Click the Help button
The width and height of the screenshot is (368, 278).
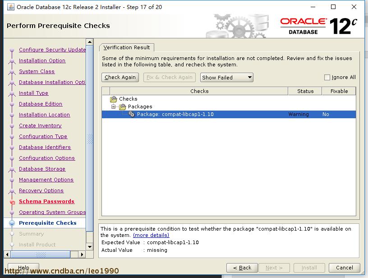23,268
